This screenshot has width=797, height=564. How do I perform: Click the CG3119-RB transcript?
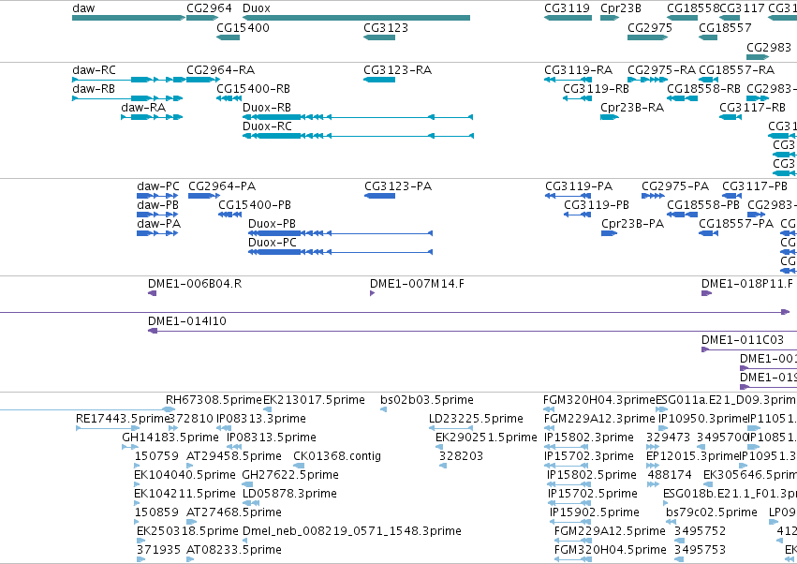click(577, 98)
